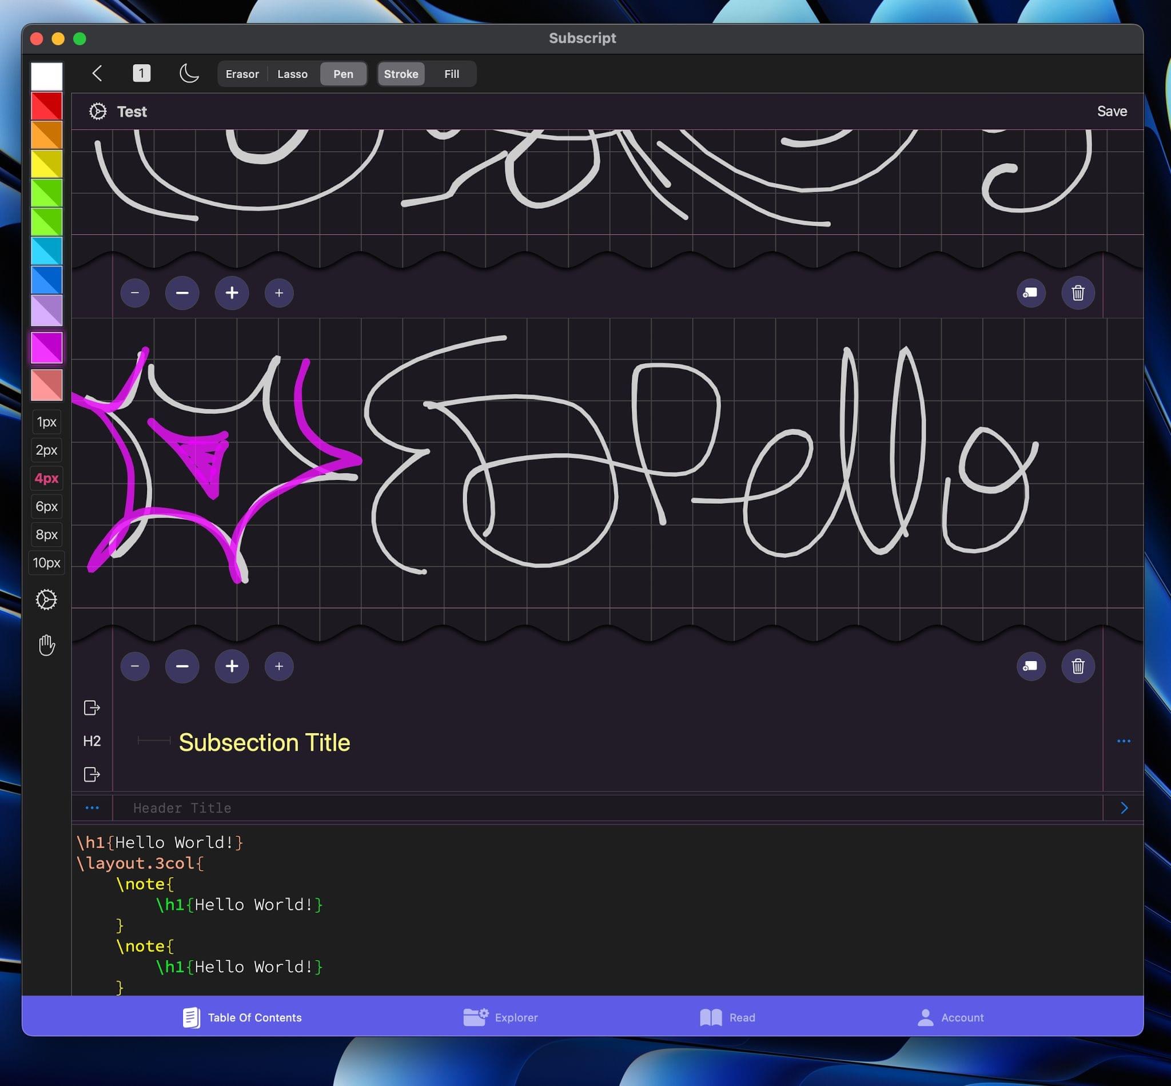Click the export icon above the H2 label
Viewport: 1171px width, 1086px height.
[91, 707]
